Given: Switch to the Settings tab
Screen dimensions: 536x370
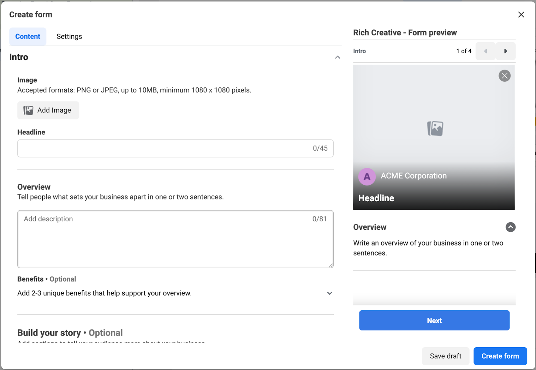Looking at the screenshot, I should 69,36.
